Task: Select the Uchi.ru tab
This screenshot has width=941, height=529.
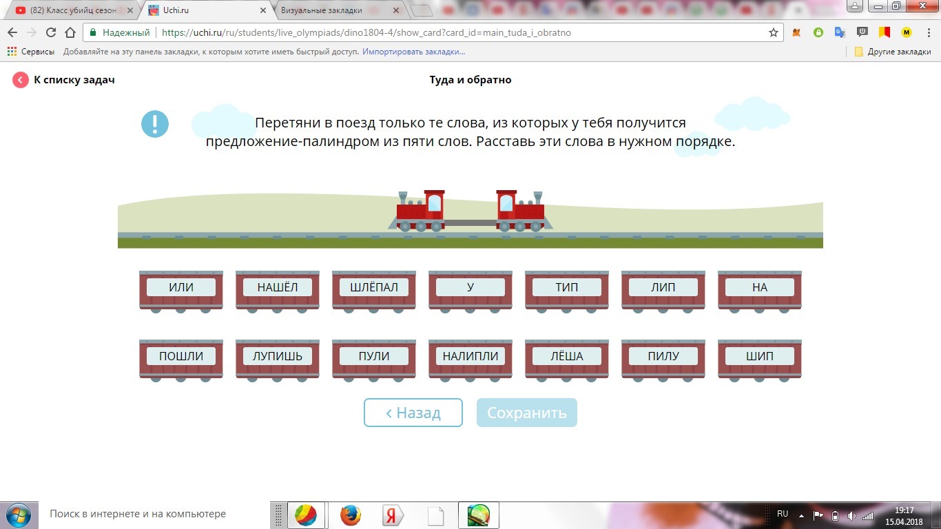Action: (x=205, y=10)
